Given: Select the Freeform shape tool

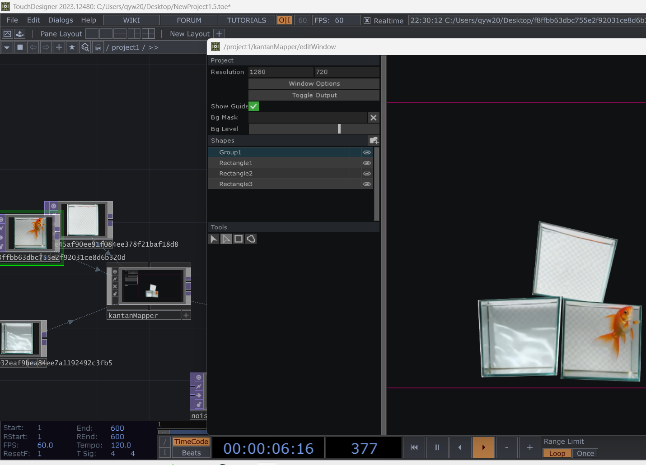Looking at the screenshot, I should point(251,239).
